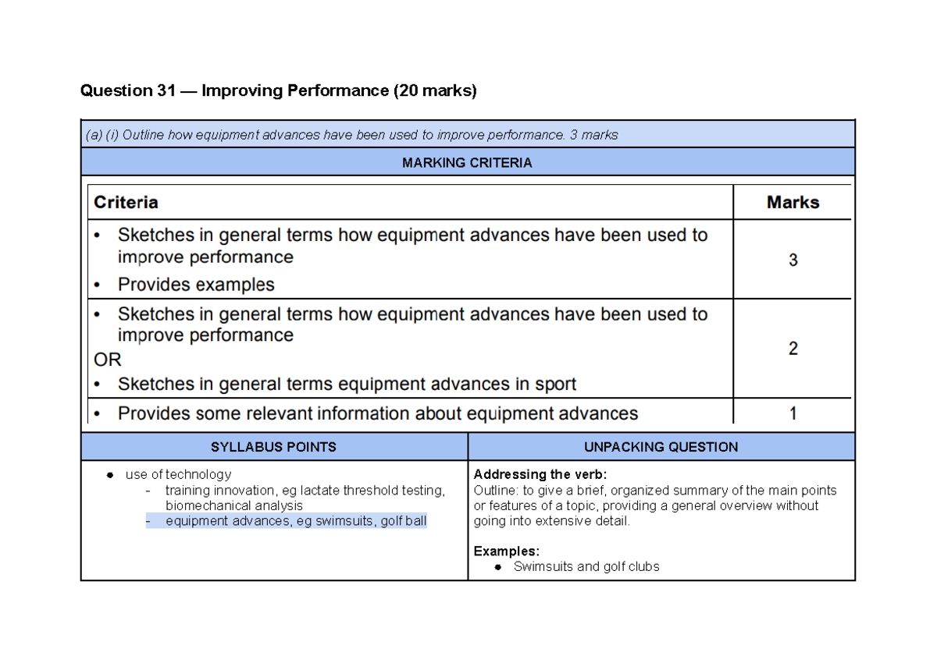Image resolution: width=937 pixels, height=663 pixels.
Task: Click 'Provides some relevant information' criteria line
Action: pos(377,413)
